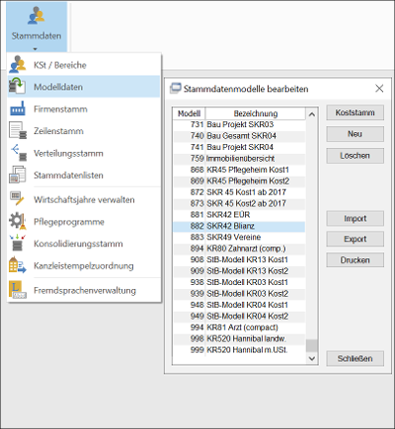
Task: Close the Stammdatenmodelle bearbeiten dialog
Action: (379, 88)
